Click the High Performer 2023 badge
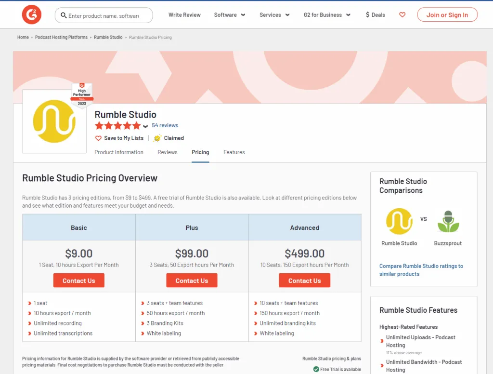This screenshot has height=374, width=493. 82,95
